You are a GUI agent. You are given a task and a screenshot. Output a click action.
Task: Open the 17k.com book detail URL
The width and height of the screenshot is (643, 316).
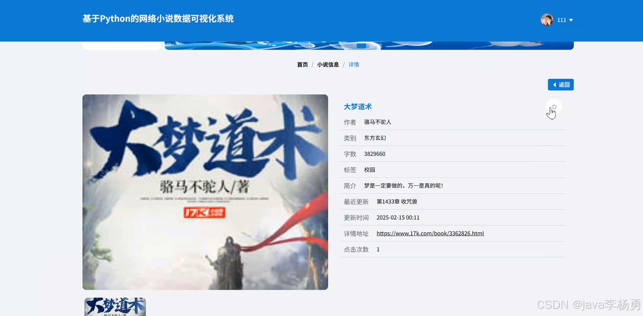430,233
